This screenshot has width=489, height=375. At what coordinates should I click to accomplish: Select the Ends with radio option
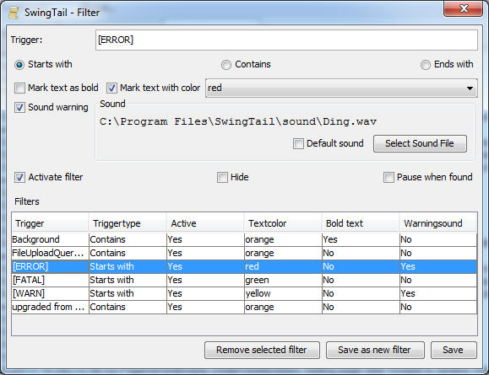coord(426,65)
